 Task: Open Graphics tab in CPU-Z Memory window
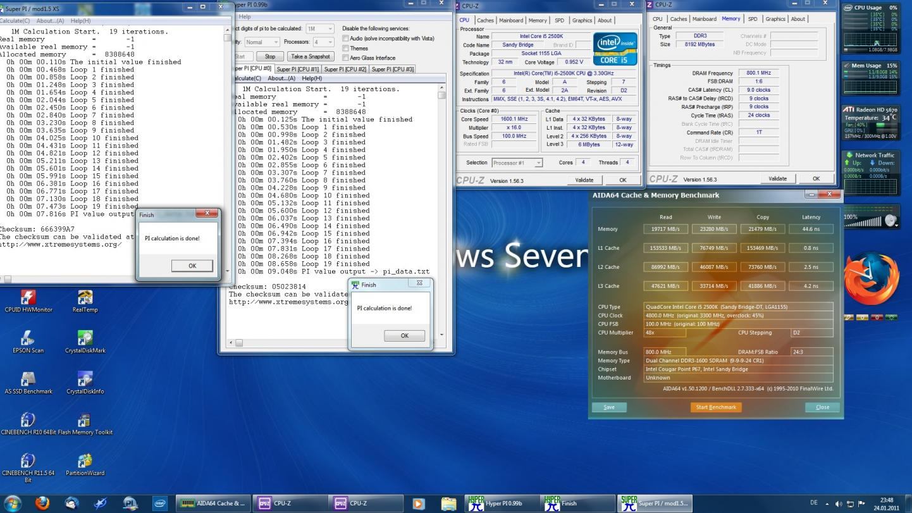pos(776,19)
